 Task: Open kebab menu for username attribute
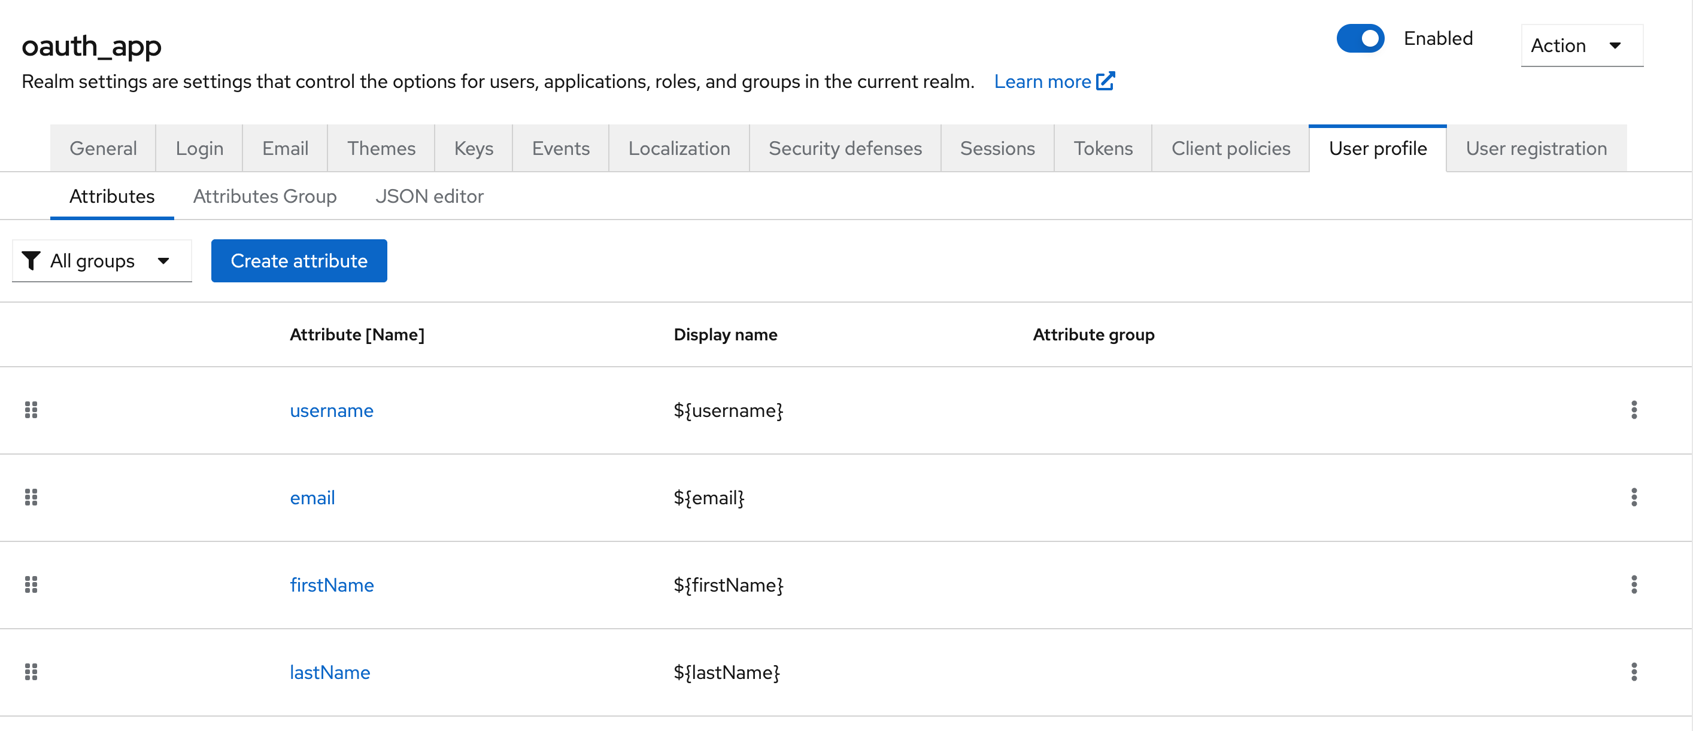(1633, 410)
